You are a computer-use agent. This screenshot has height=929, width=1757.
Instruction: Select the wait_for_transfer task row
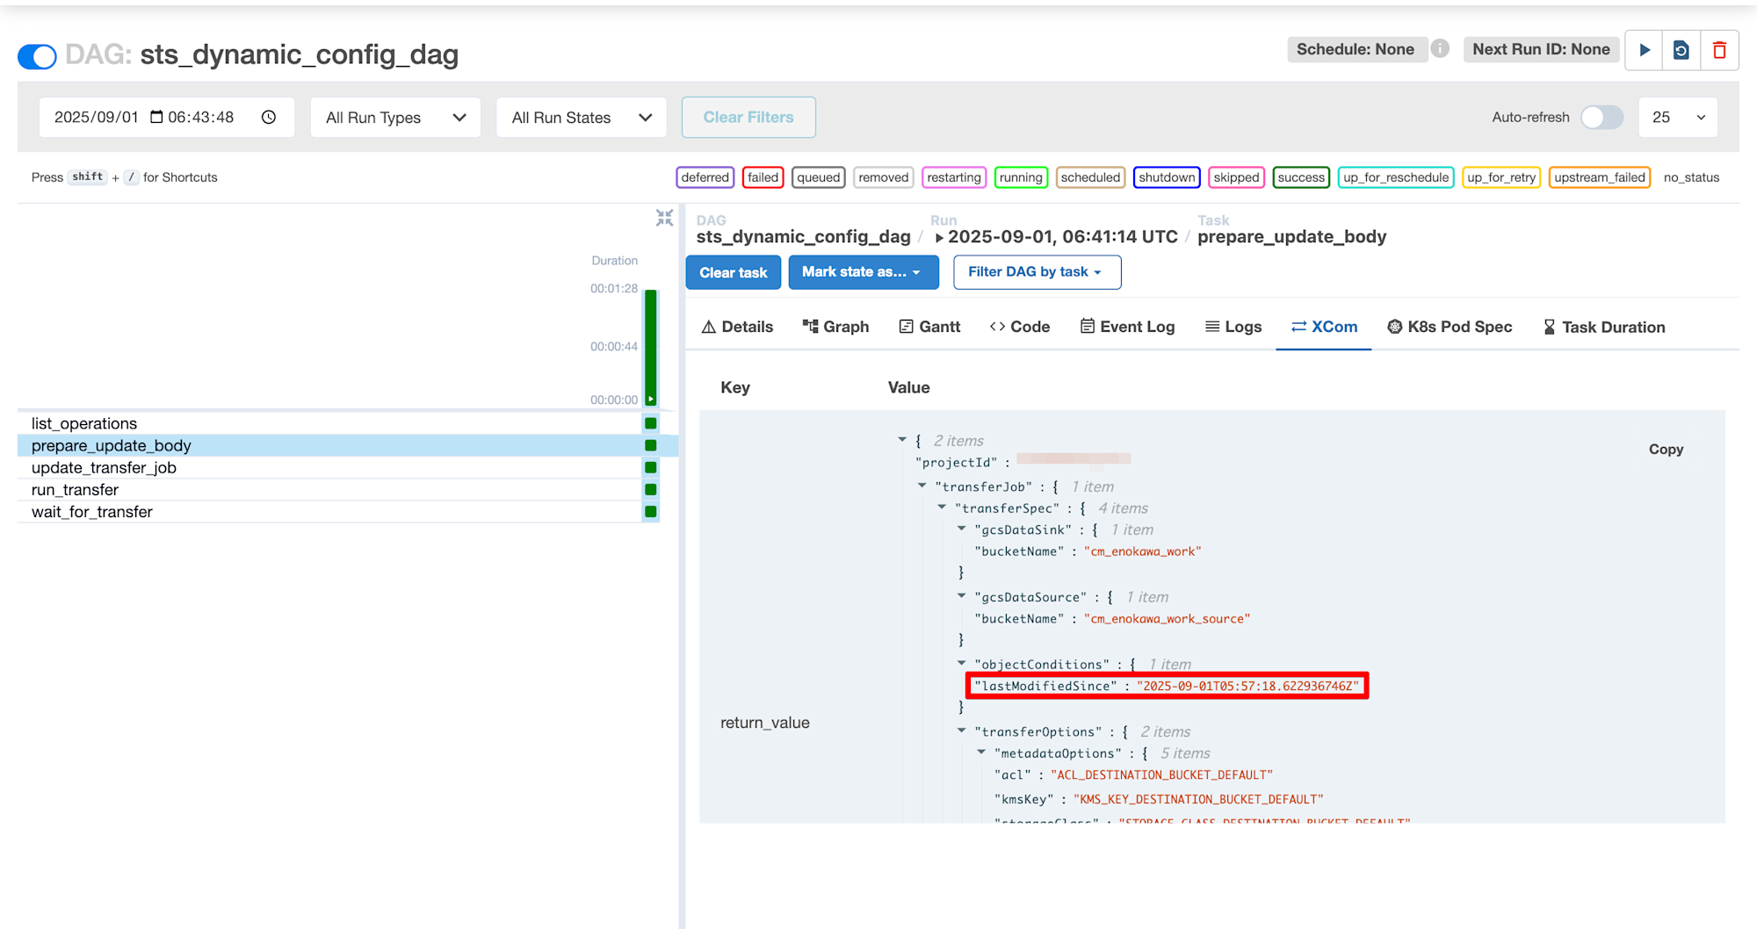[338, 511]
